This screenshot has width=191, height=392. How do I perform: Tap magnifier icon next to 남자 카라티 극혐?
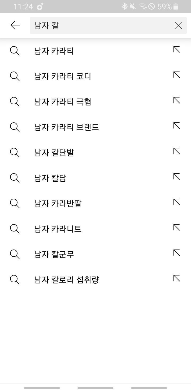[x=15, y=101]
